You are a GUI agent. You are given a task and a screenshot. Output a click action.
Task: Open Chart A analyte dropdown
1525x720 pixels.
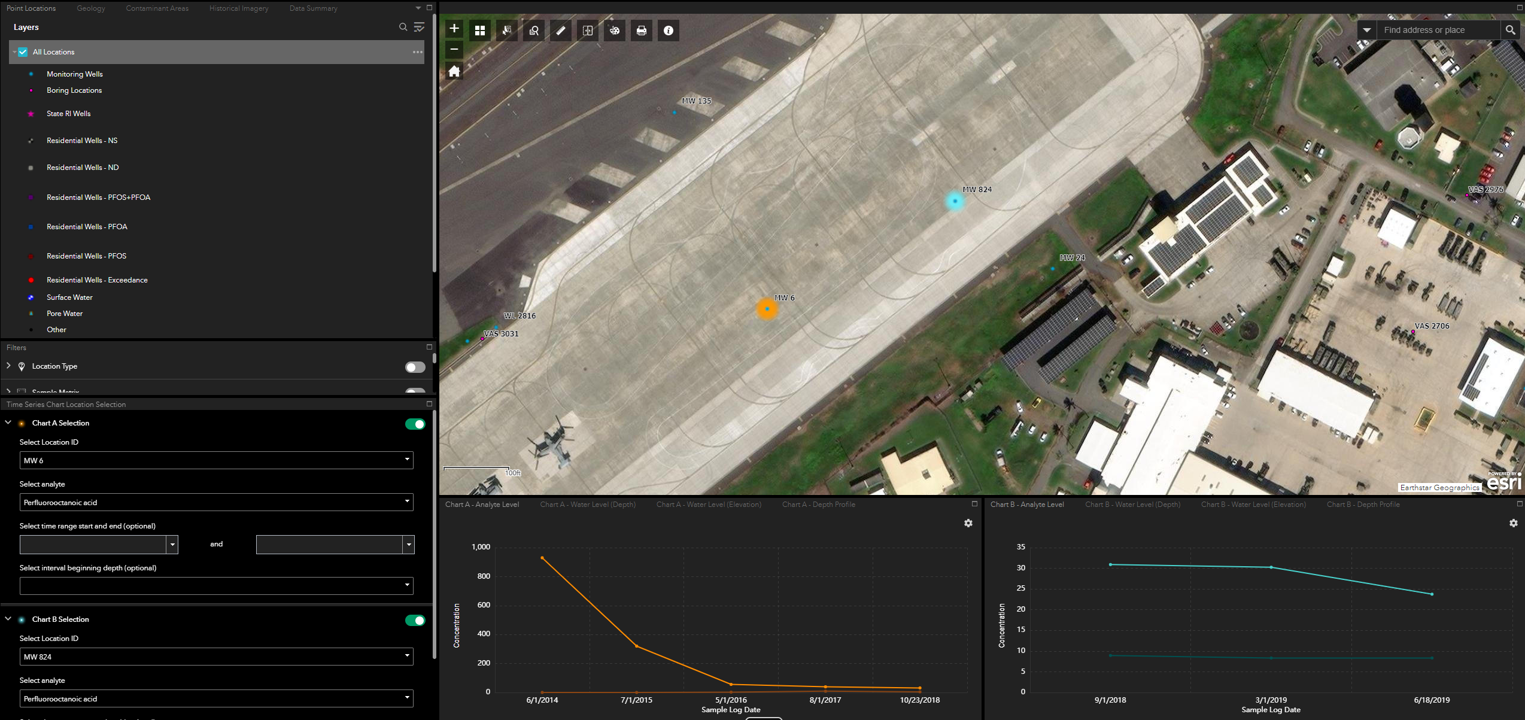pos(217,502)
